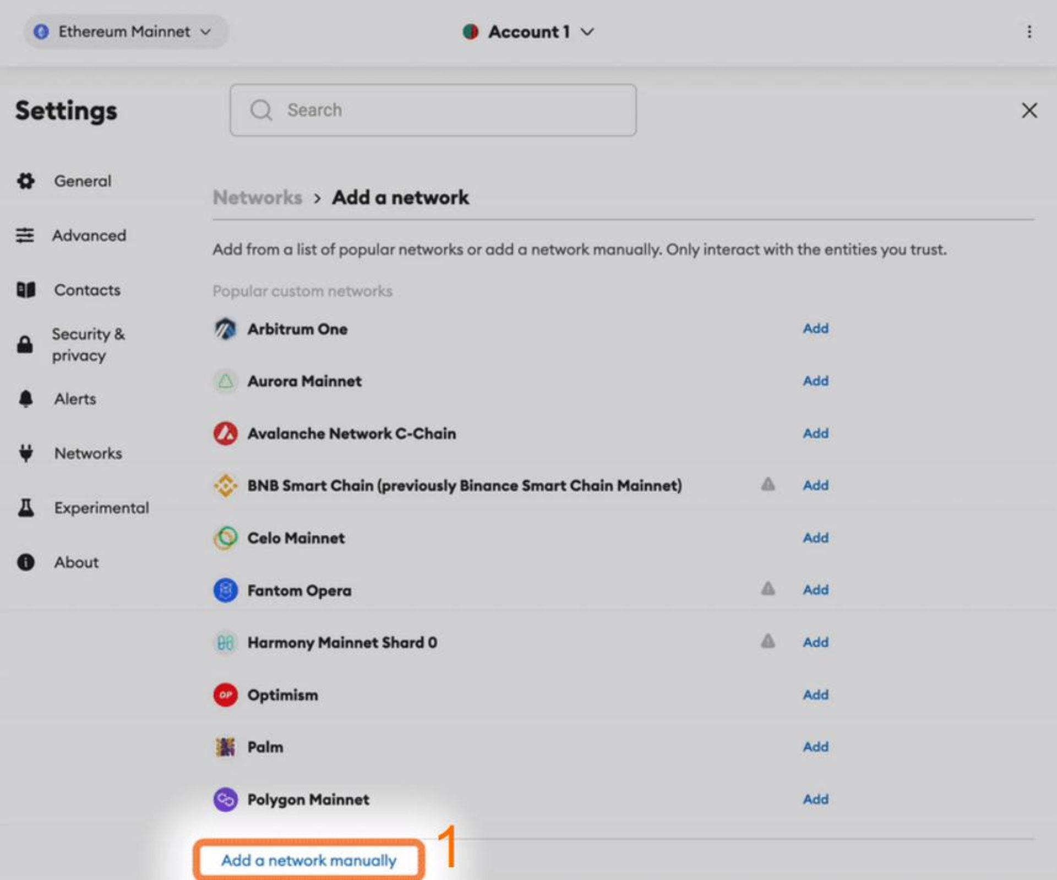This screenshot has width=1057, height=880.
Task: Click the magnifier icon in Search
Action: point(261,110)
